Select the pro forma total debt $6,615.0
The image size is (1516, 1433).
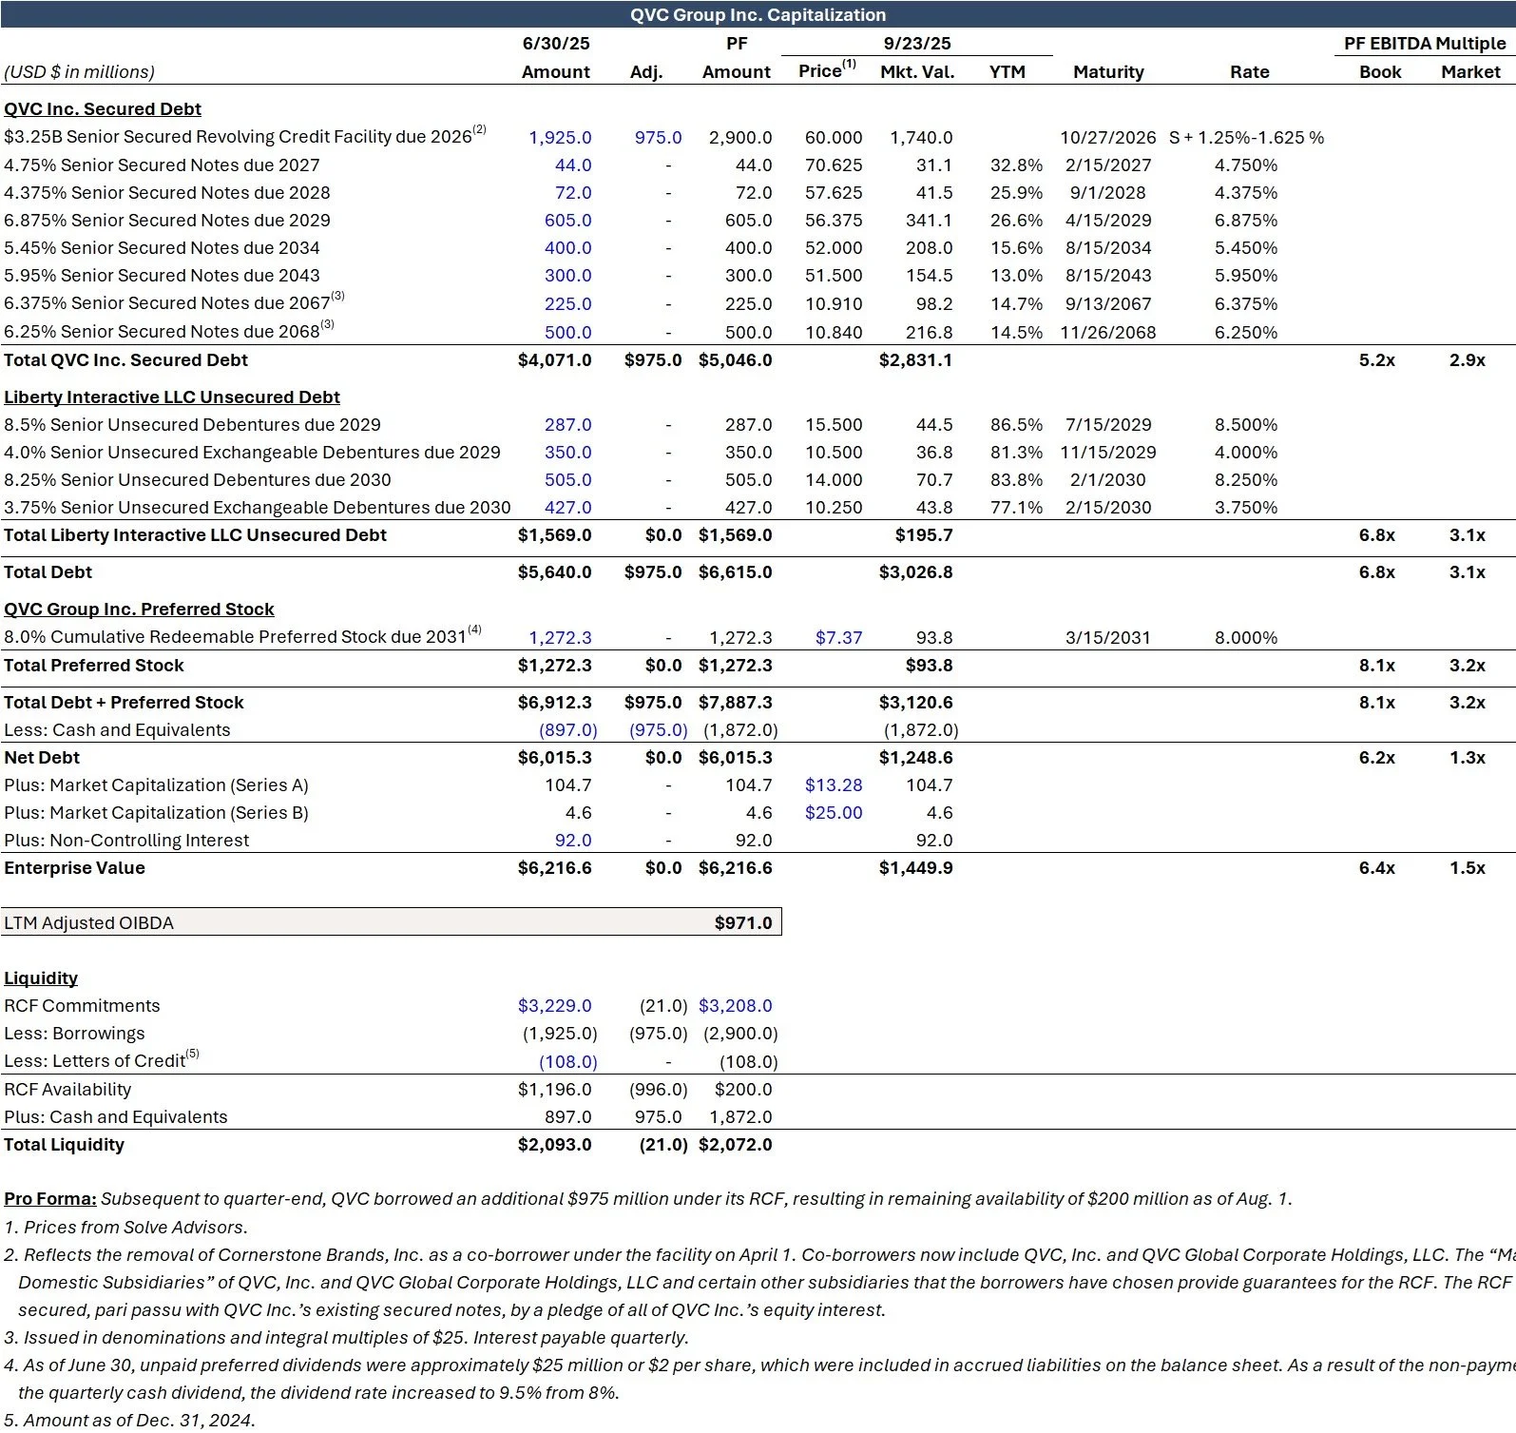(735, 571)
